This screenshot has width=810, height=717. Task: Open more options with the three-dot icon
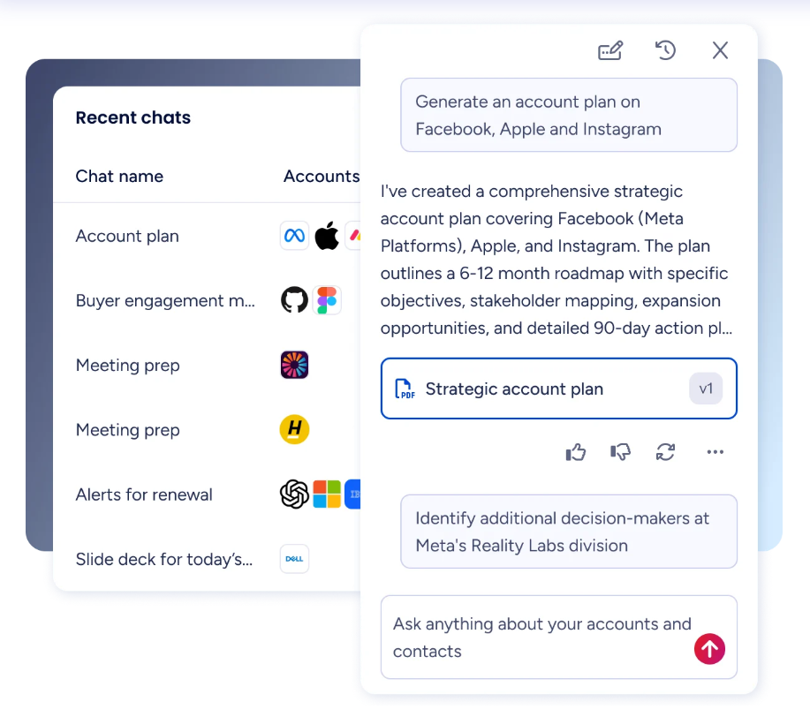tap(715, 452)
